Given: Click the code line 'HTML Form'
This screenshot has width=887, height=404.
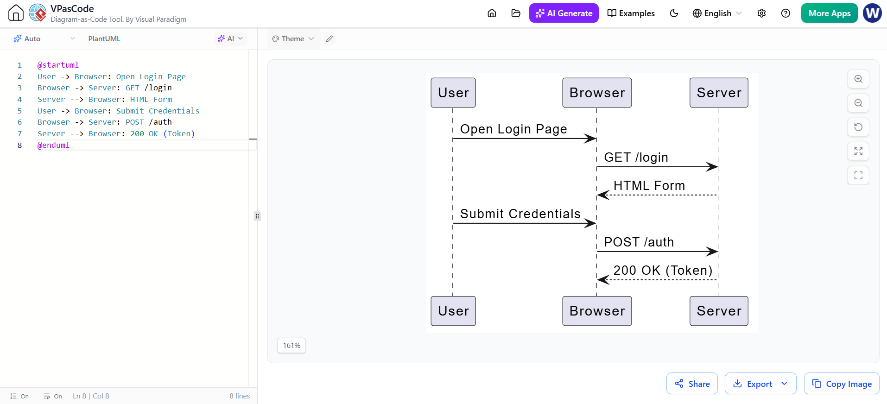Looking at the screenshot, I should point(105,99).
